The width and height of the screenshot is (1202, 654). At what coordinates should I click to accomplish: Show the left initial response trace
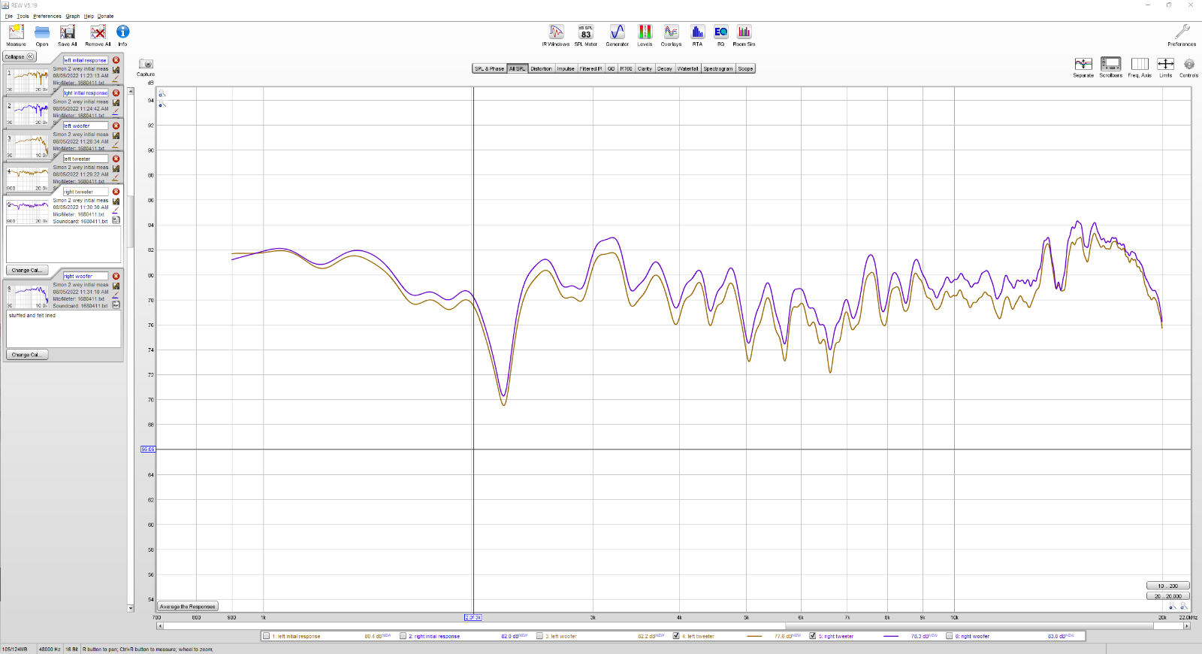click(x=266, y=636)
